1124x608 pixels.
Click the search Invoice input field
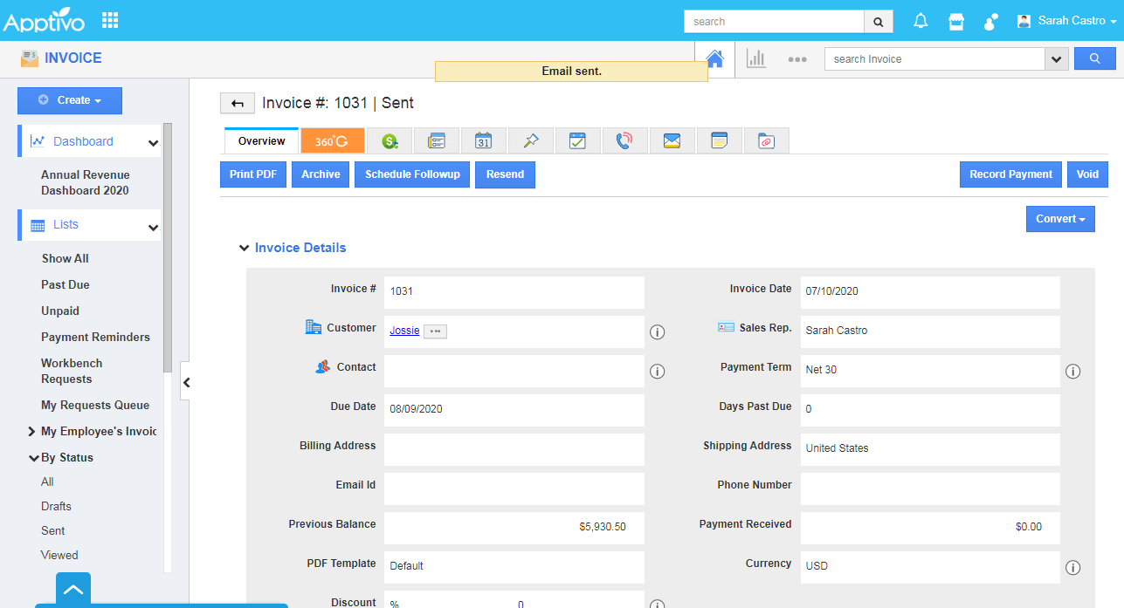(x=934, y=59)
